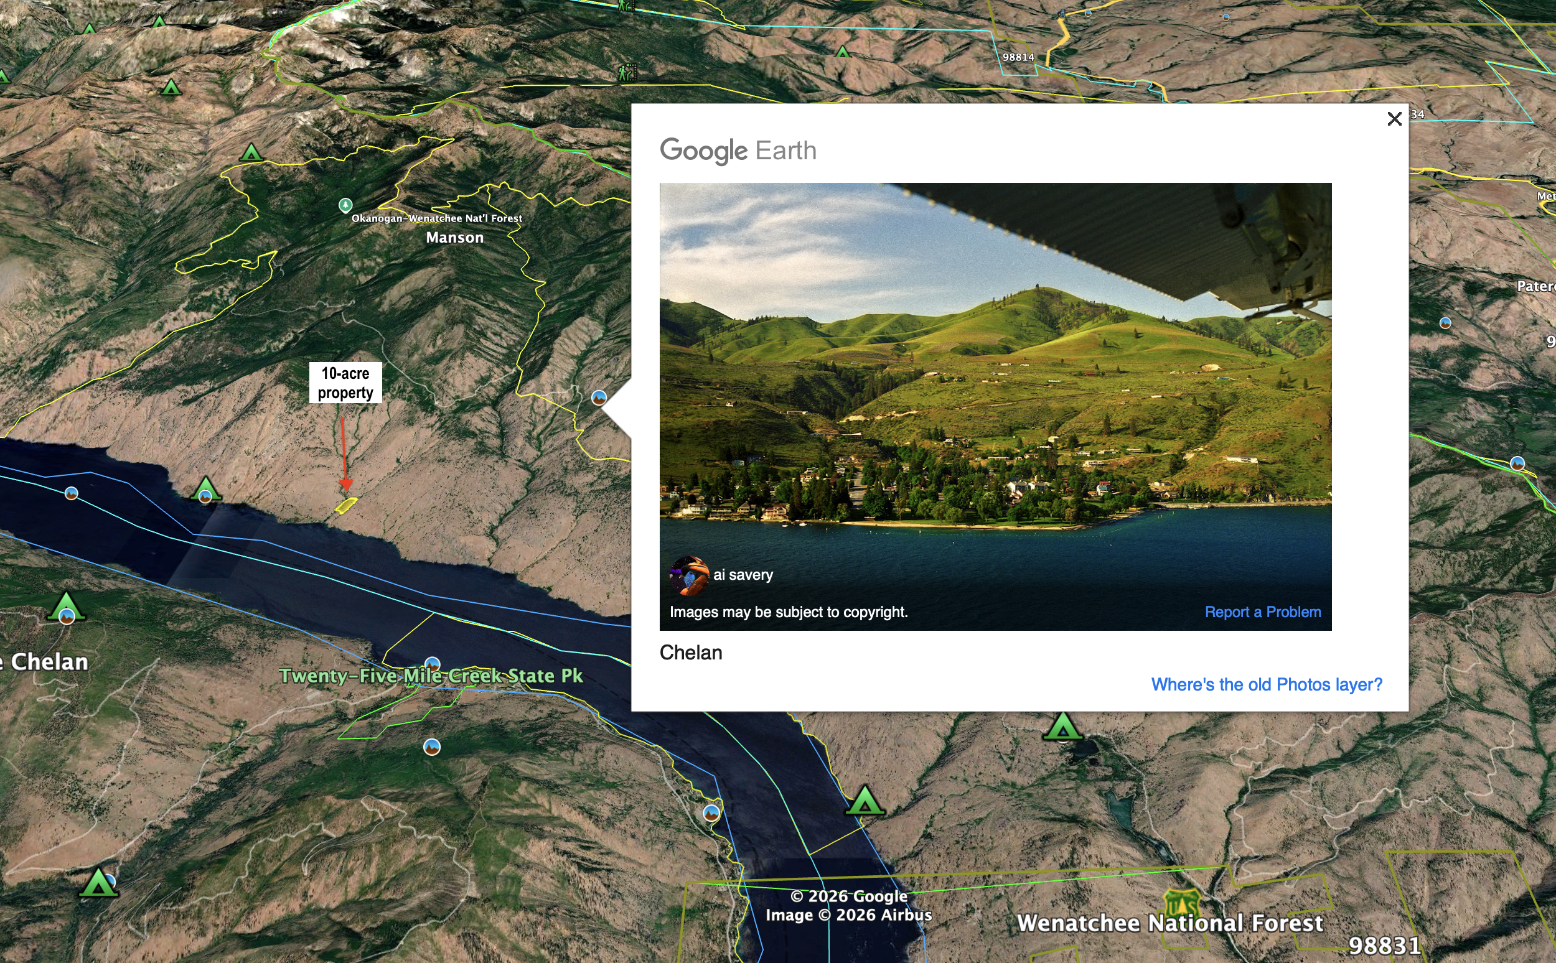Click ai savery's profile avatar

point(688,575)
